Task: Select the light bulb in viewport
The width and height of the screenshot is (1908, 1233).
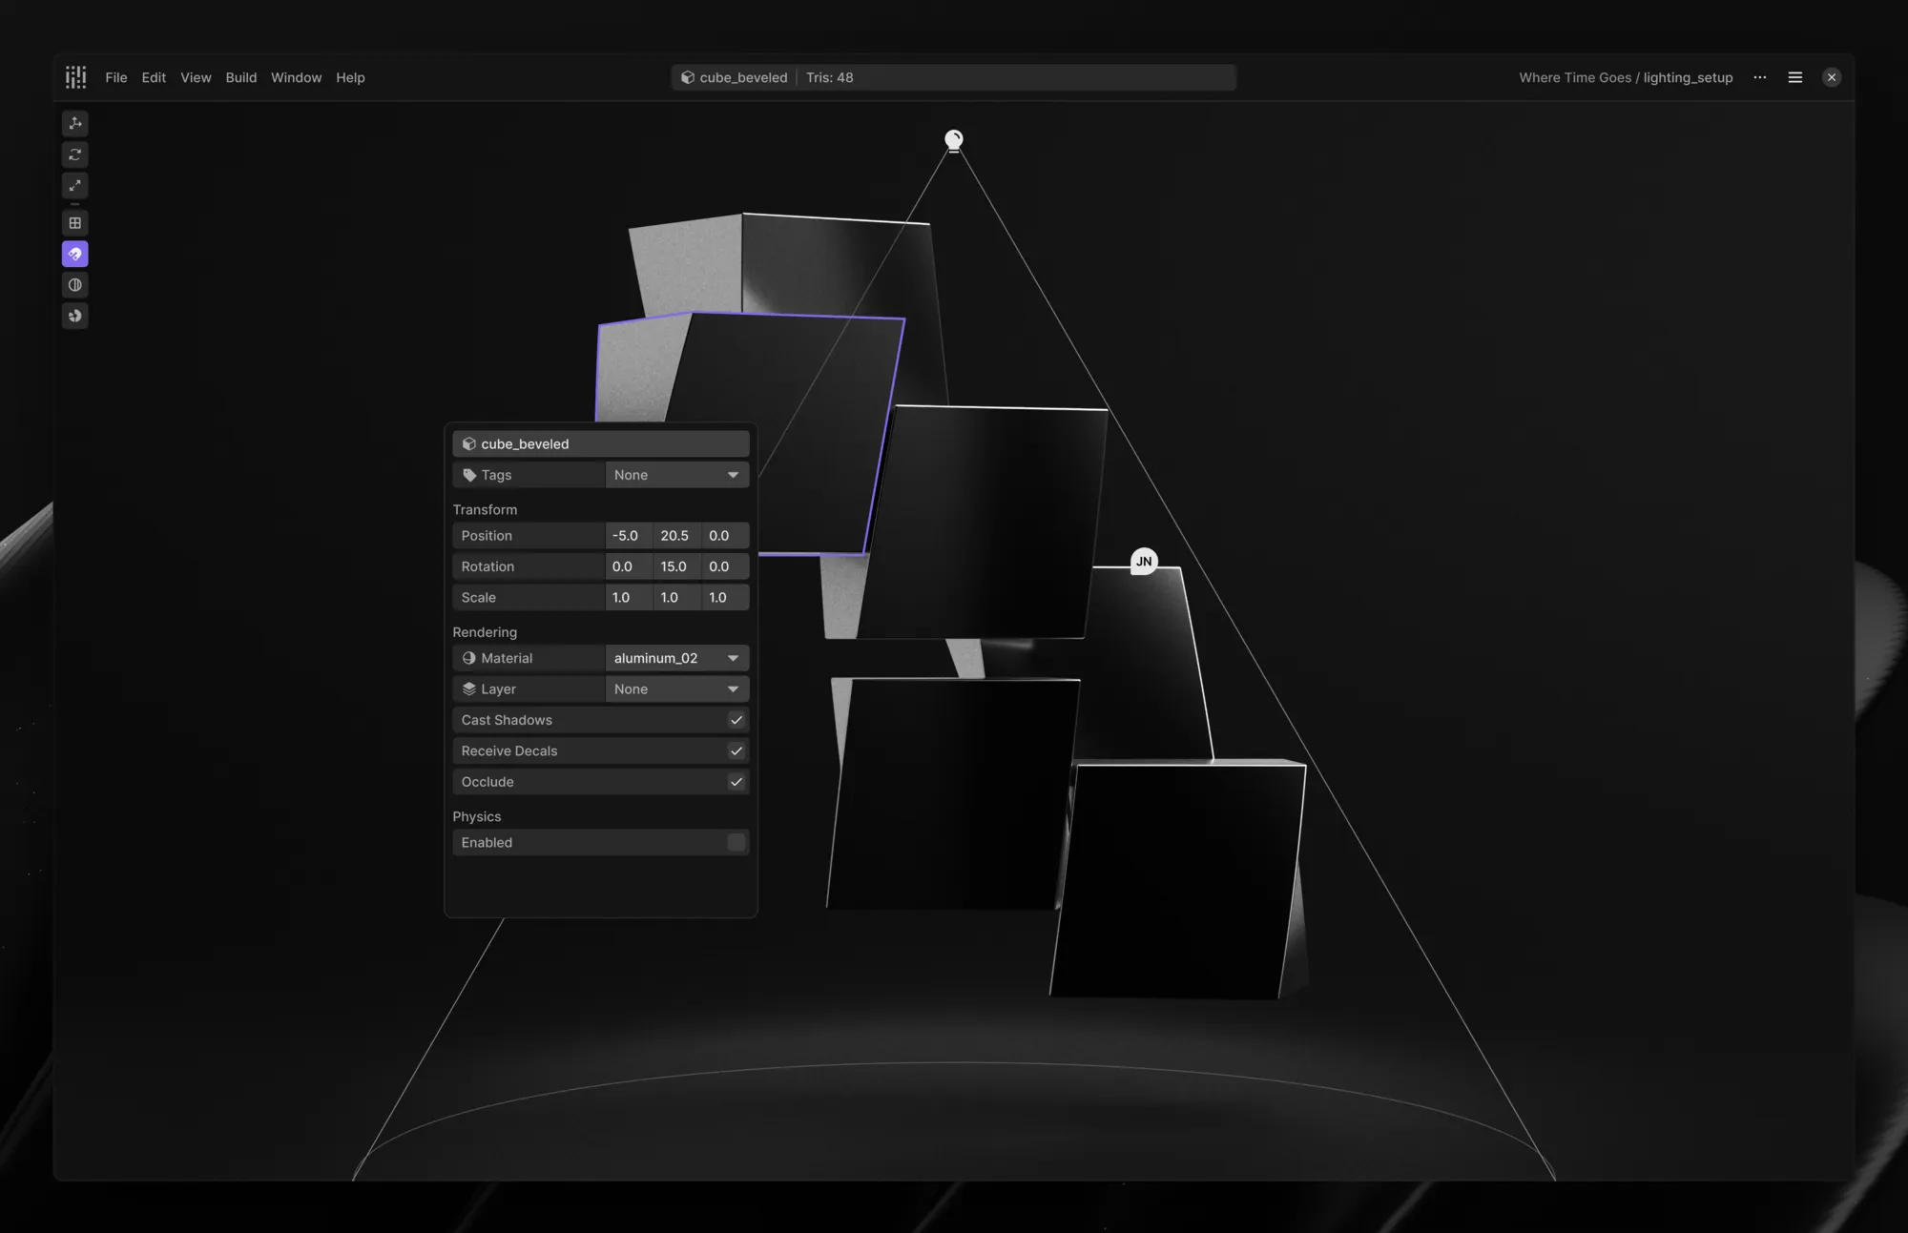Action: point(953,141)
